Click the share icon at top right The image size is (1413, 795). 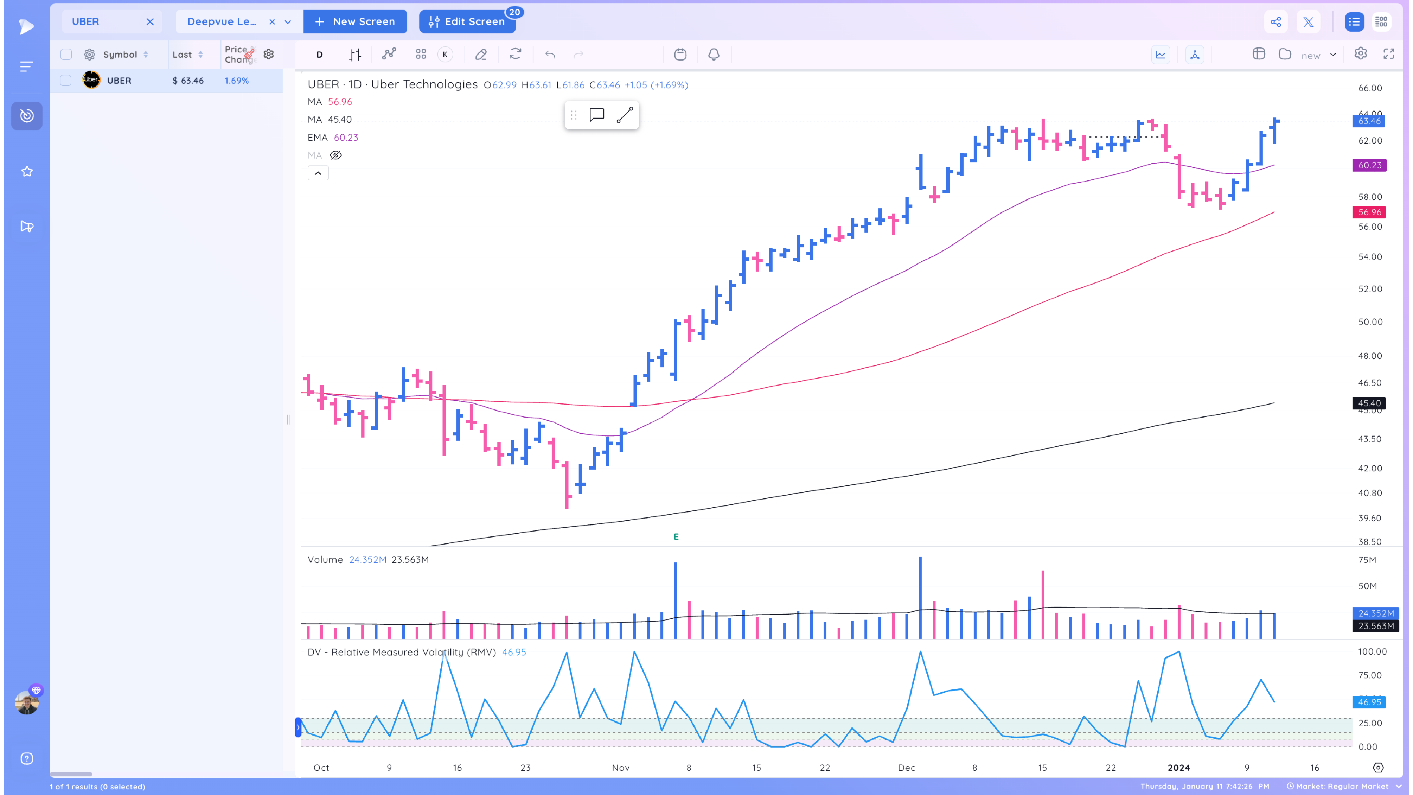pyautogui.click(x=1276, y=22)
